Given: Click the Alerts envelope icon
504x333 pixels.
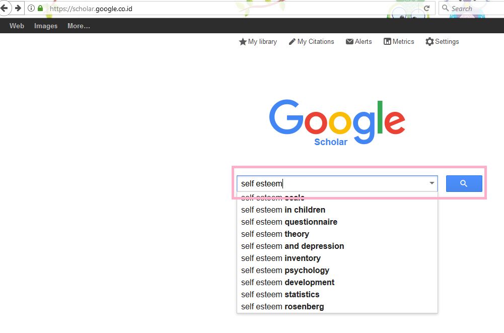Looking at the screenshot, I should (x=350, y=41).
